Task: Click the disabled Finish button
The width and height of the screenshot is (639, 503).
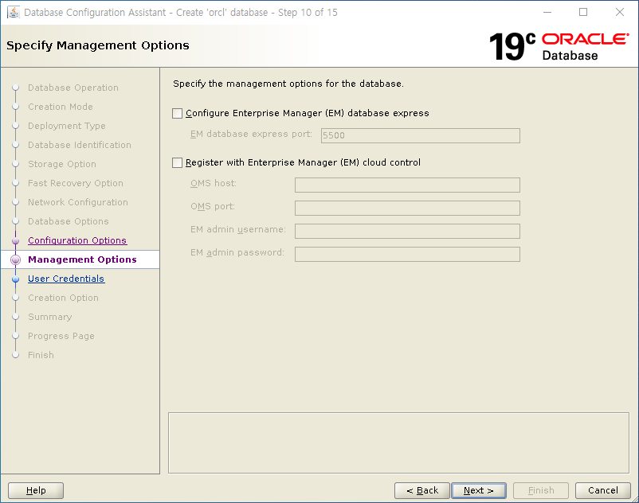Action: [541, 490]
